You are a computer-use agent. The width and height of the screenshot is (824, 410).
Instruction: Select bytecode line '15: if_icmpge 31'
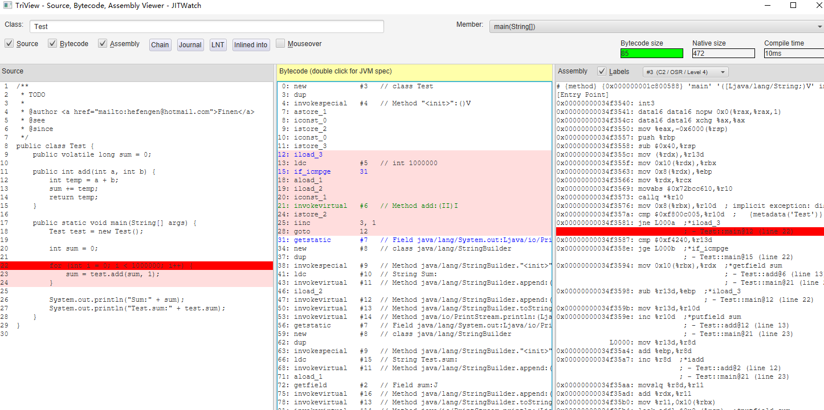point(414,171)
